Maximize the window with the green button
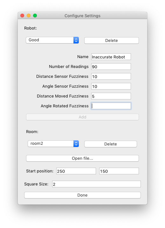 35,16
